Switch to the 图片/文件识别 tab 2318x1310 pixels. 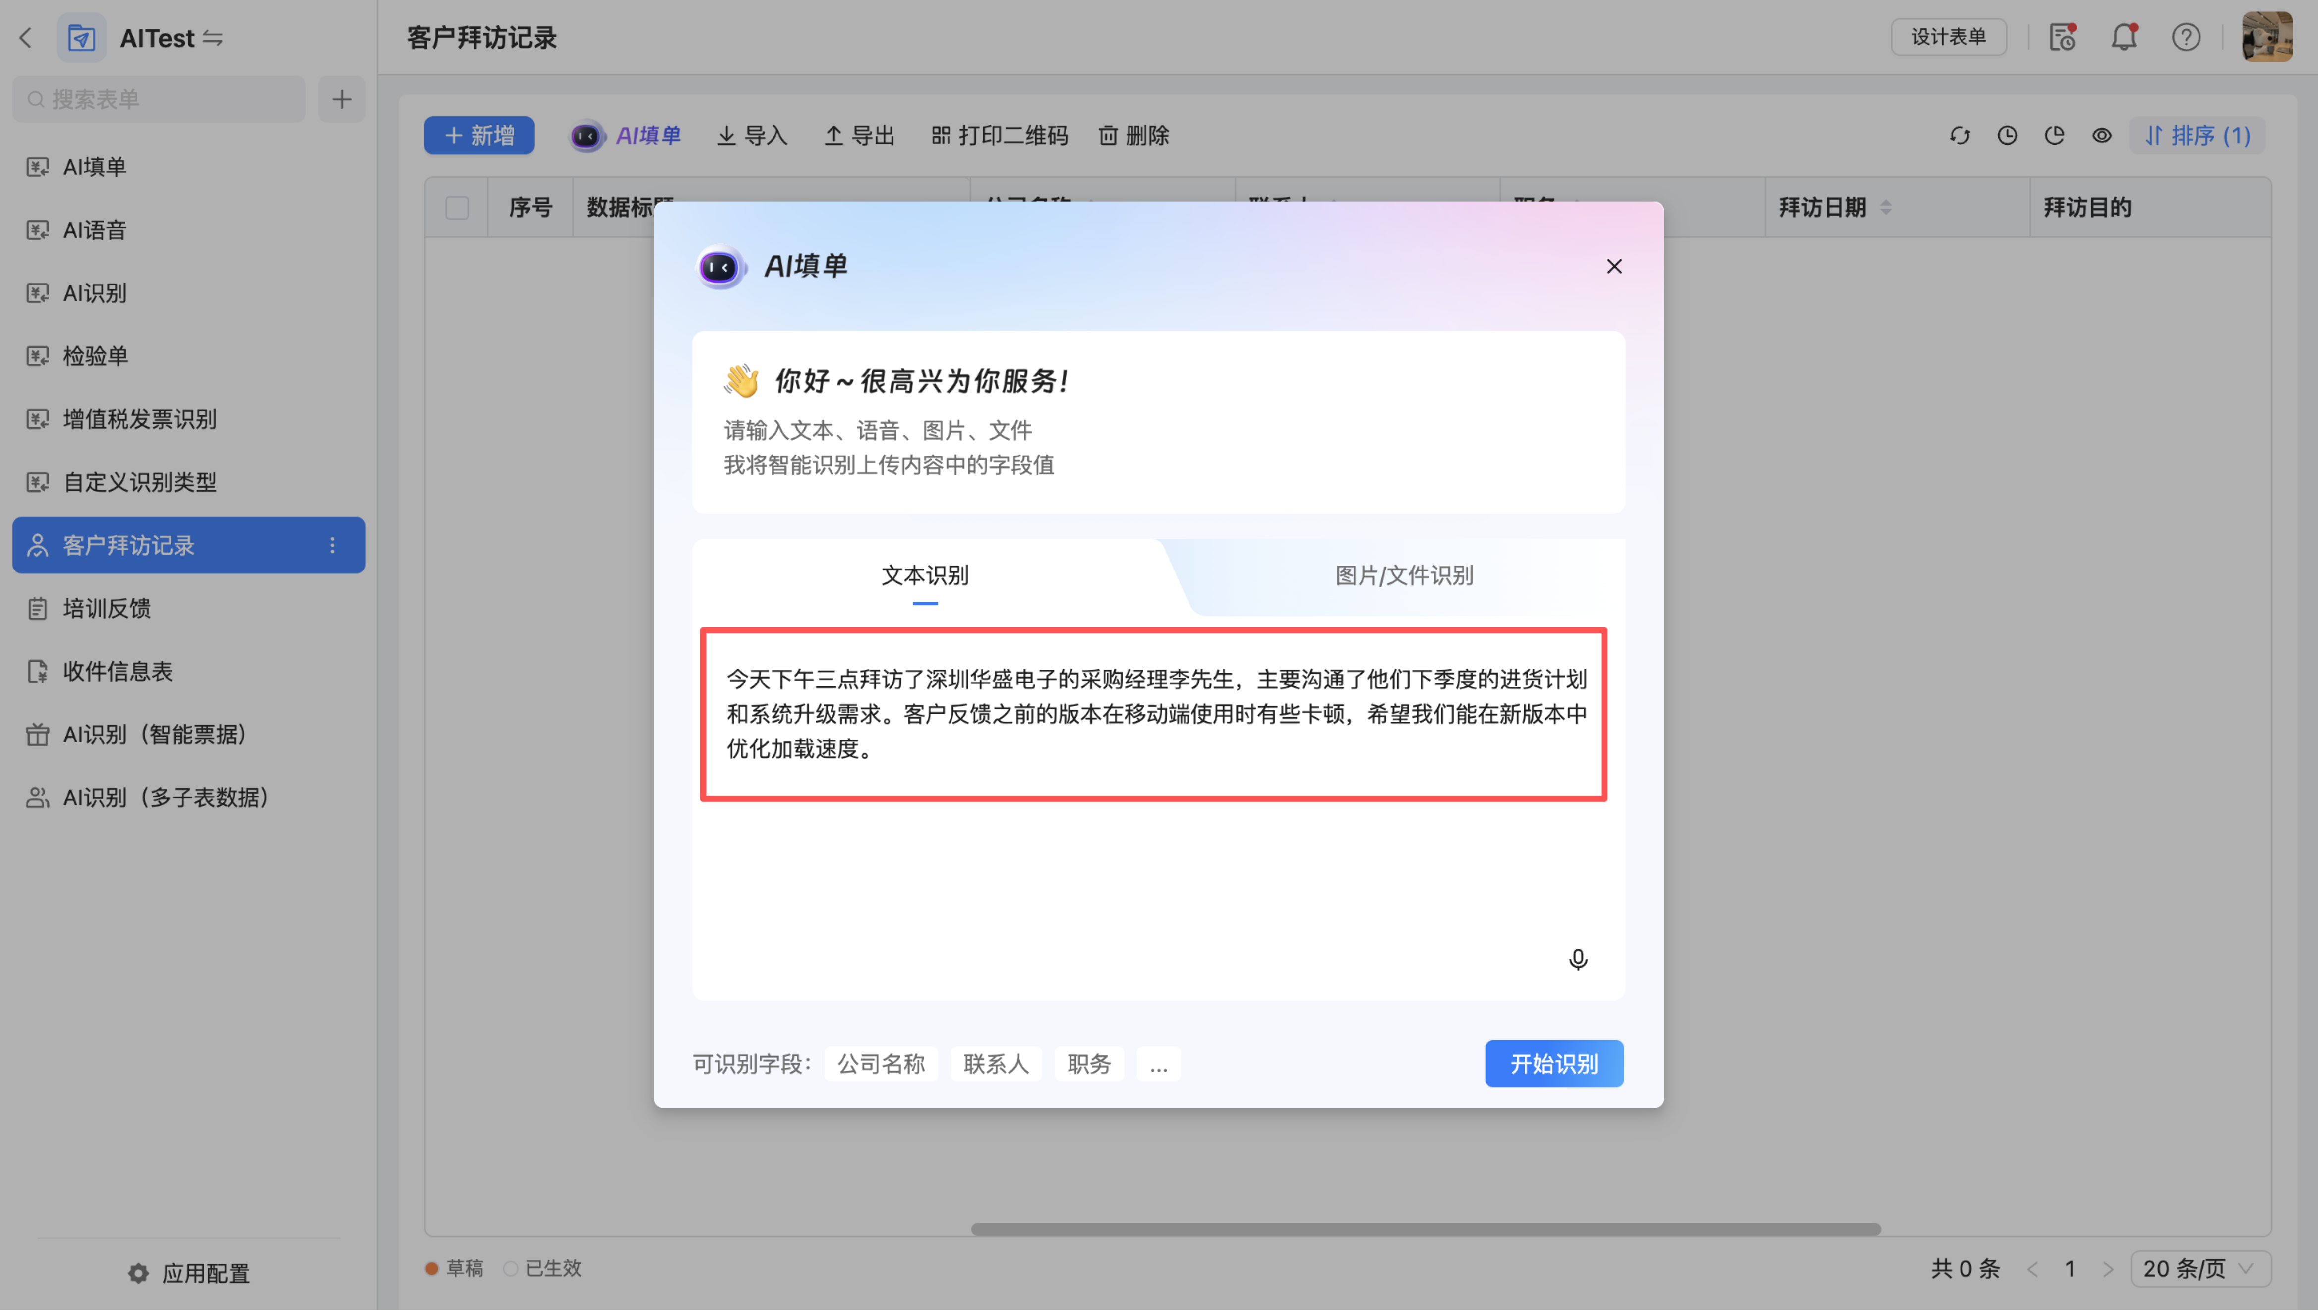pyautogui.click(x=1404, y=576)
